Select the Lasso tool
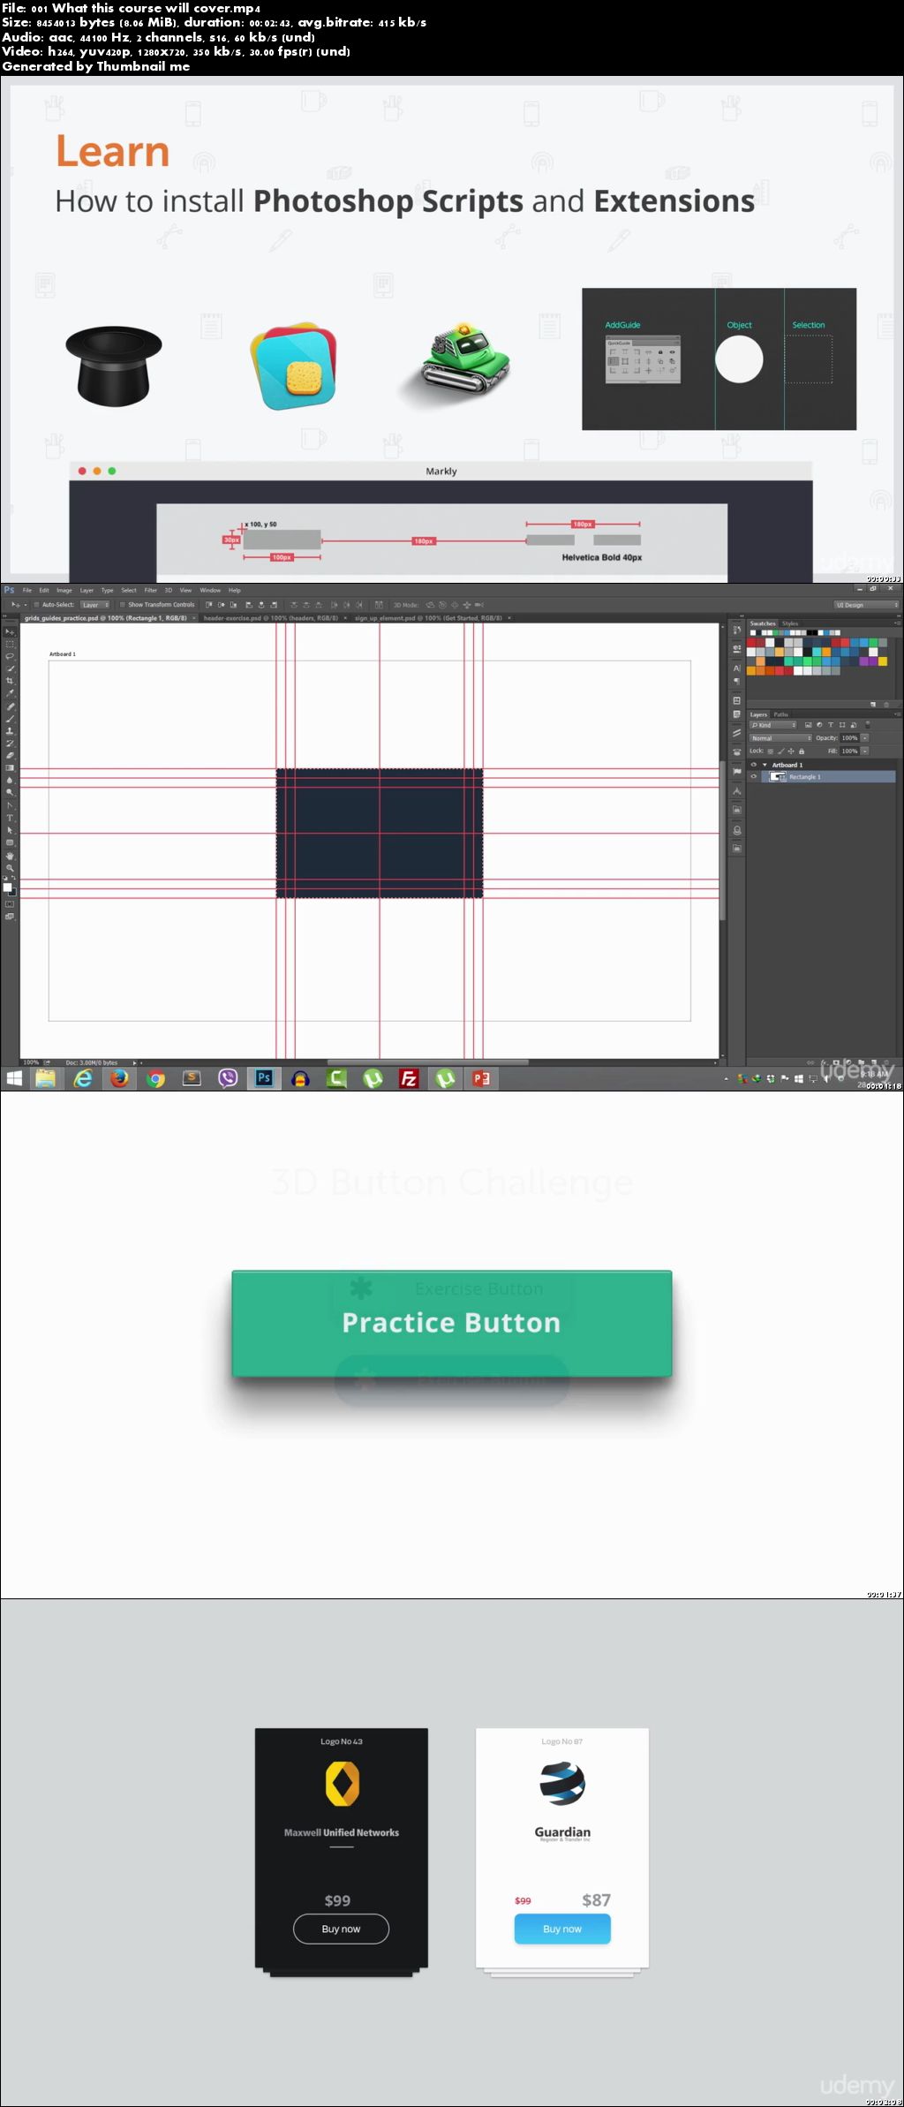904x2107 pixels. (10, 656)
